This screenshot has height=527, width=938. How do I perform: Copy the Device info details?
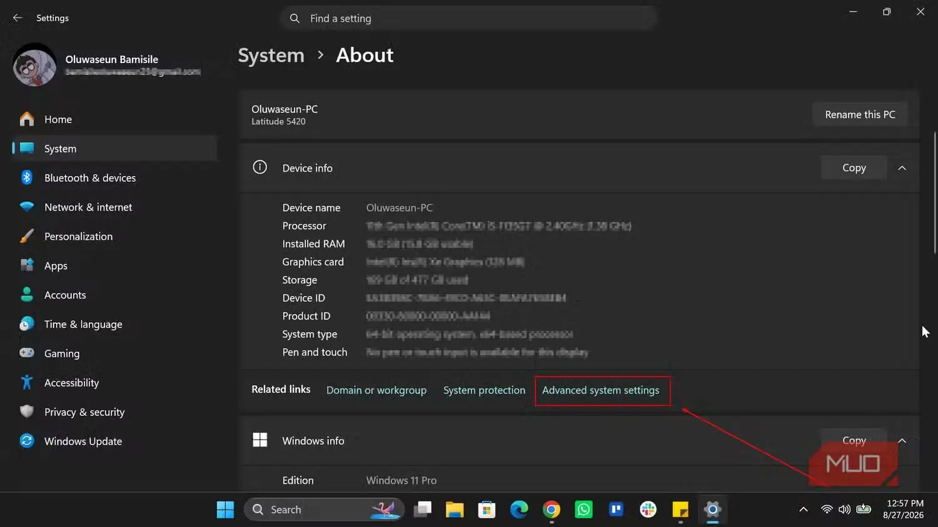[x=854, y=168]
